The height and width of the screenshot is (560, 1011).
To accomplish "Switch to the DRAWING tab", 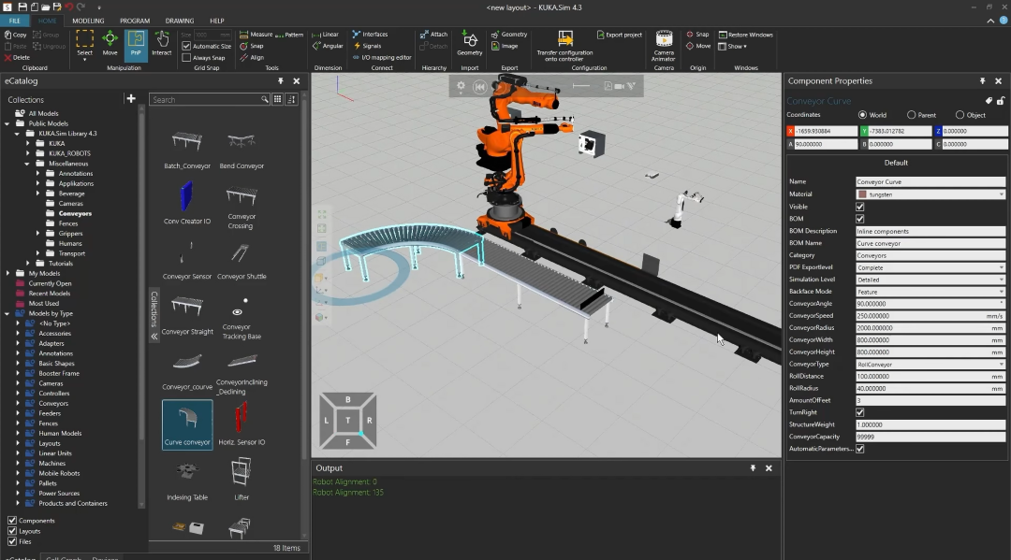I will click(179, 21).
